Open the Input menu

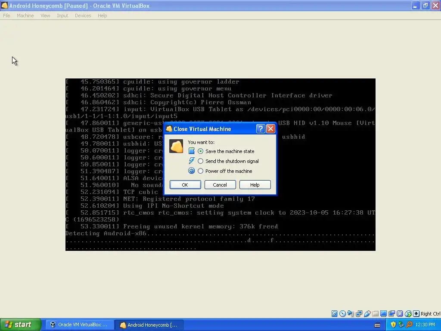[62, 16]
